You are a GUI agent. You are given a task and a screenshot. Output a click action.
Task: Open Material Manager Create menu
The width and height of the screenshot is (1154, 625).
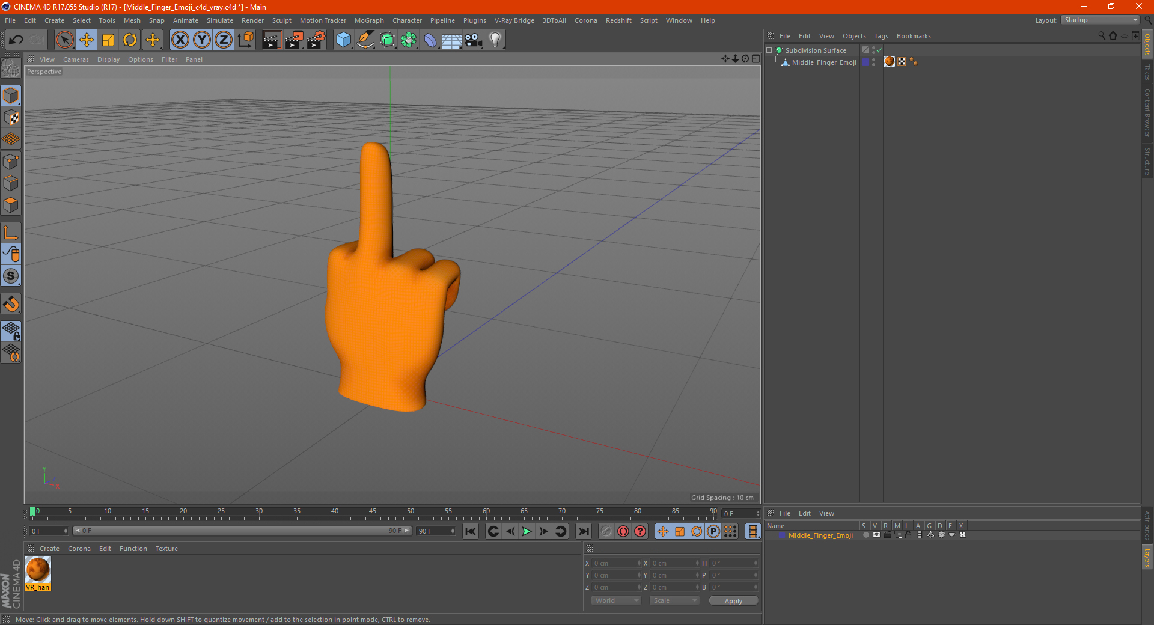click(49, 549)
